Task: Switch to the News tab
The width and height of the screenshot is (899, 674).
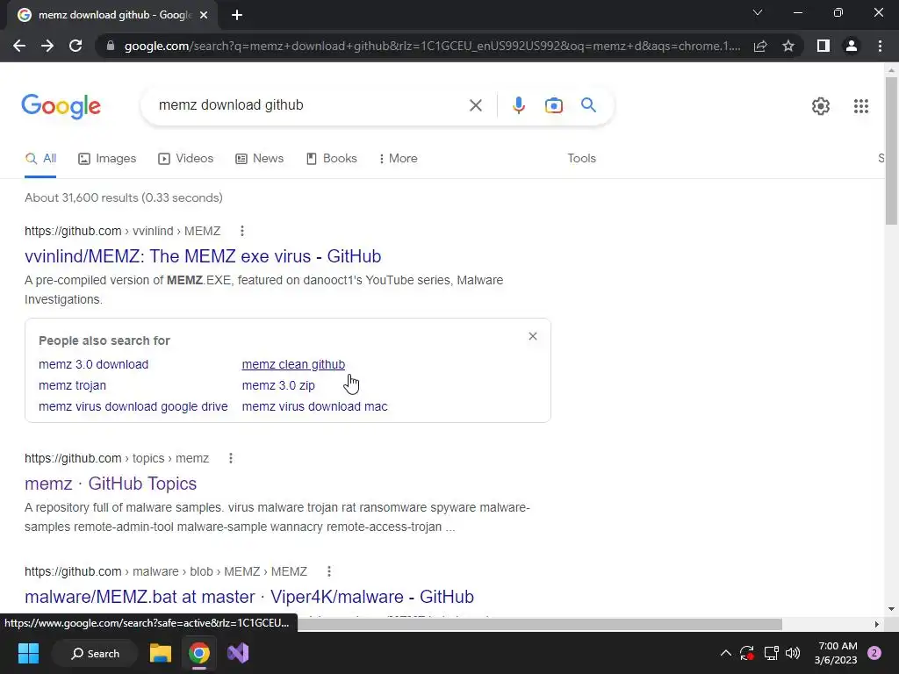Action: 259,159
